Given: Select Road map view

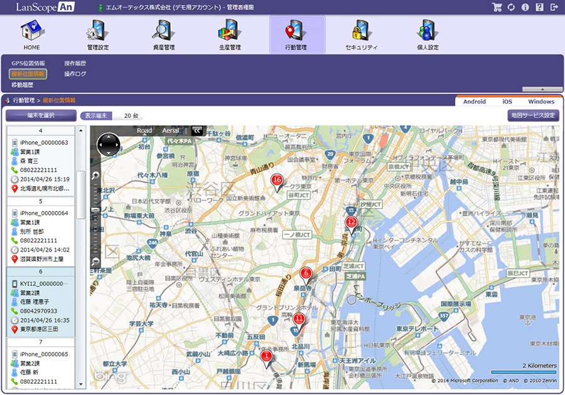Looking at the screenshot, I should [144, 130].
